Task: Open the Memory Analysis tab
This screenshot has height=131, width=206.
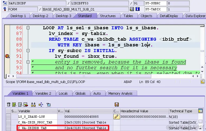Action: (x=120, y=93)
